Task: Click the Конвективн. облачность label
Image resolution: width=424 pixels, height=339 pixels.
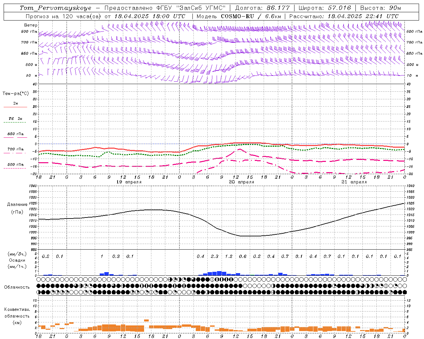Action: click(17, 313)
